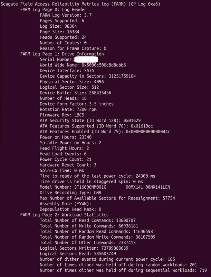The height and width of the screenshot is (277, 211).
Task: Click the redacted Serial Number box
Action: 84,60
